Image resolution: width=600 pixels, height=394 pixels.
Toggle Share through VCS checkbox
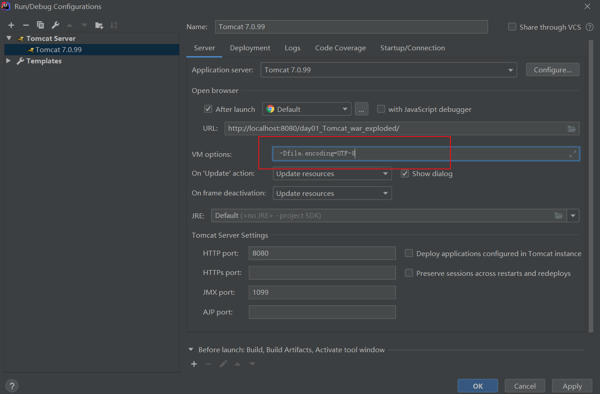[512, 27]
